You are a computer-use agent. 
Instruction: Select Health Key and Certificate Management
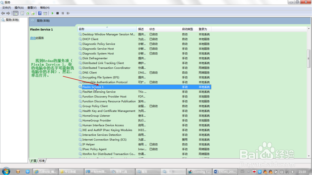coord(144,111)
